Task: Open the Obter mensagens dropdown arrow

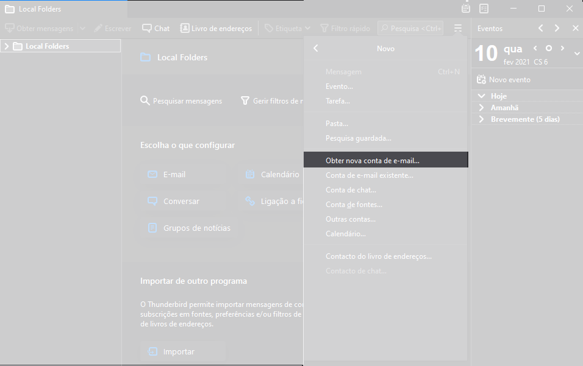Action: coord(82,28)
